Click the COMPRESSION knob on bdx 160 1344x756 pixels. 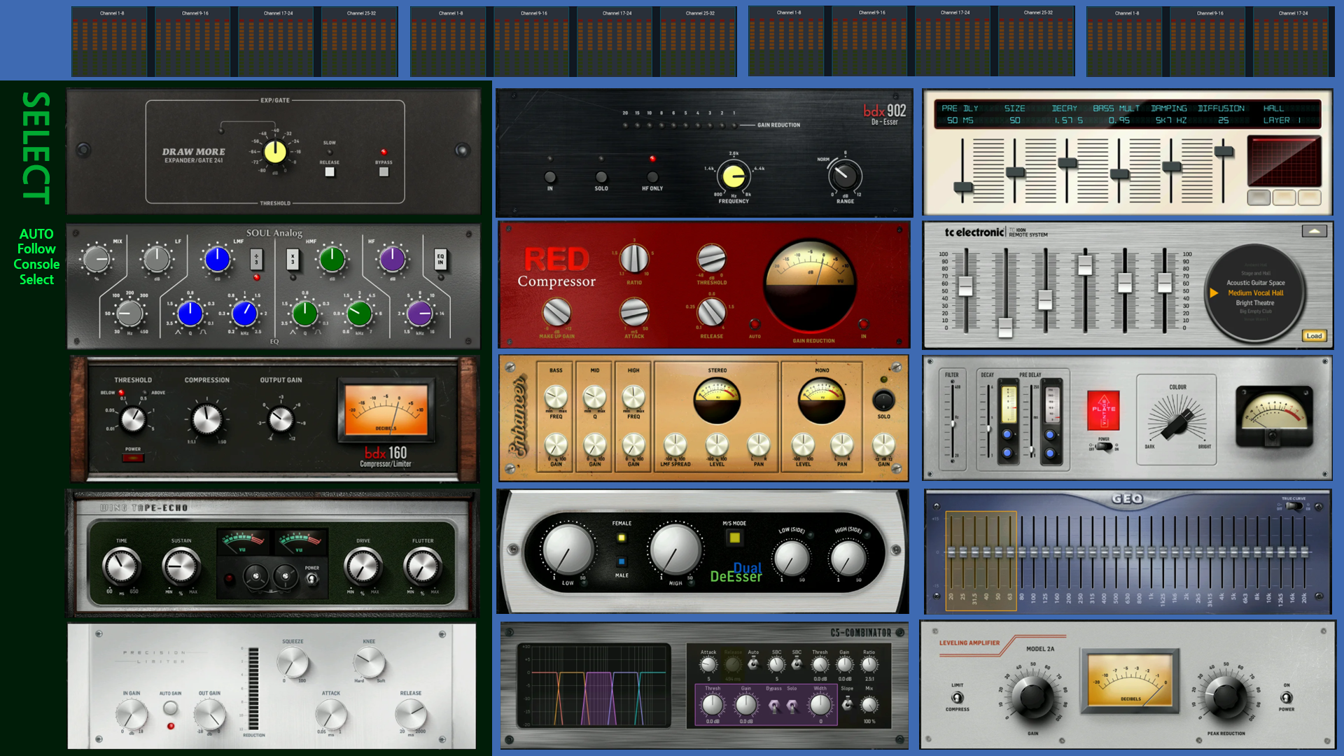(206, 419)
